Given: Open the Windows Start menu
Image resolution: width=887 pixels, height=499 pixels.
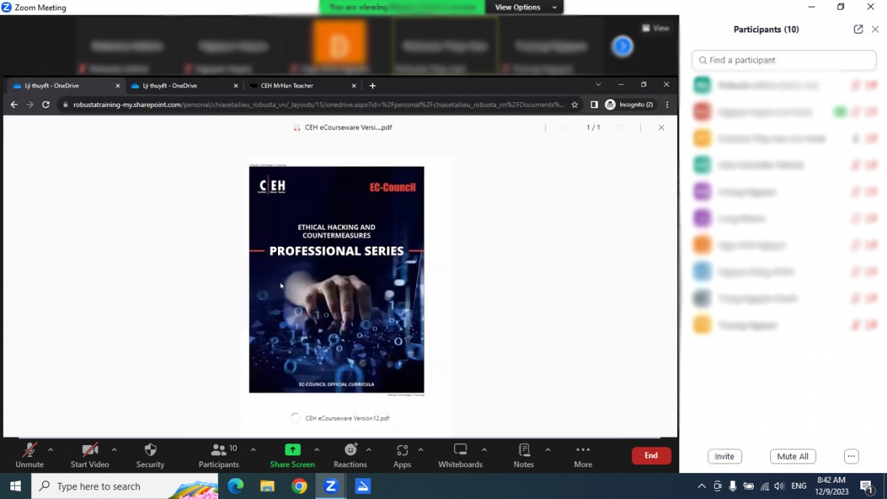Looking at the screenshot, I should 15,486.
